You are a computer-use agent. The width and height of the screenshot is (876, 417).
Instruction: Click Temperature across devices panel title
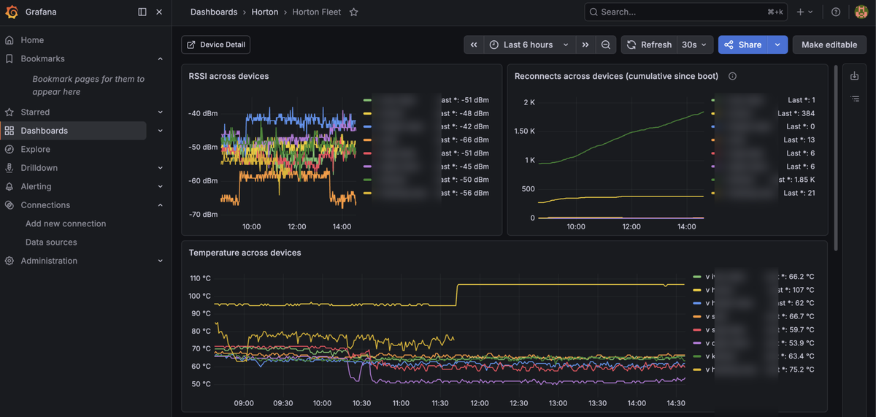point(245,253)
